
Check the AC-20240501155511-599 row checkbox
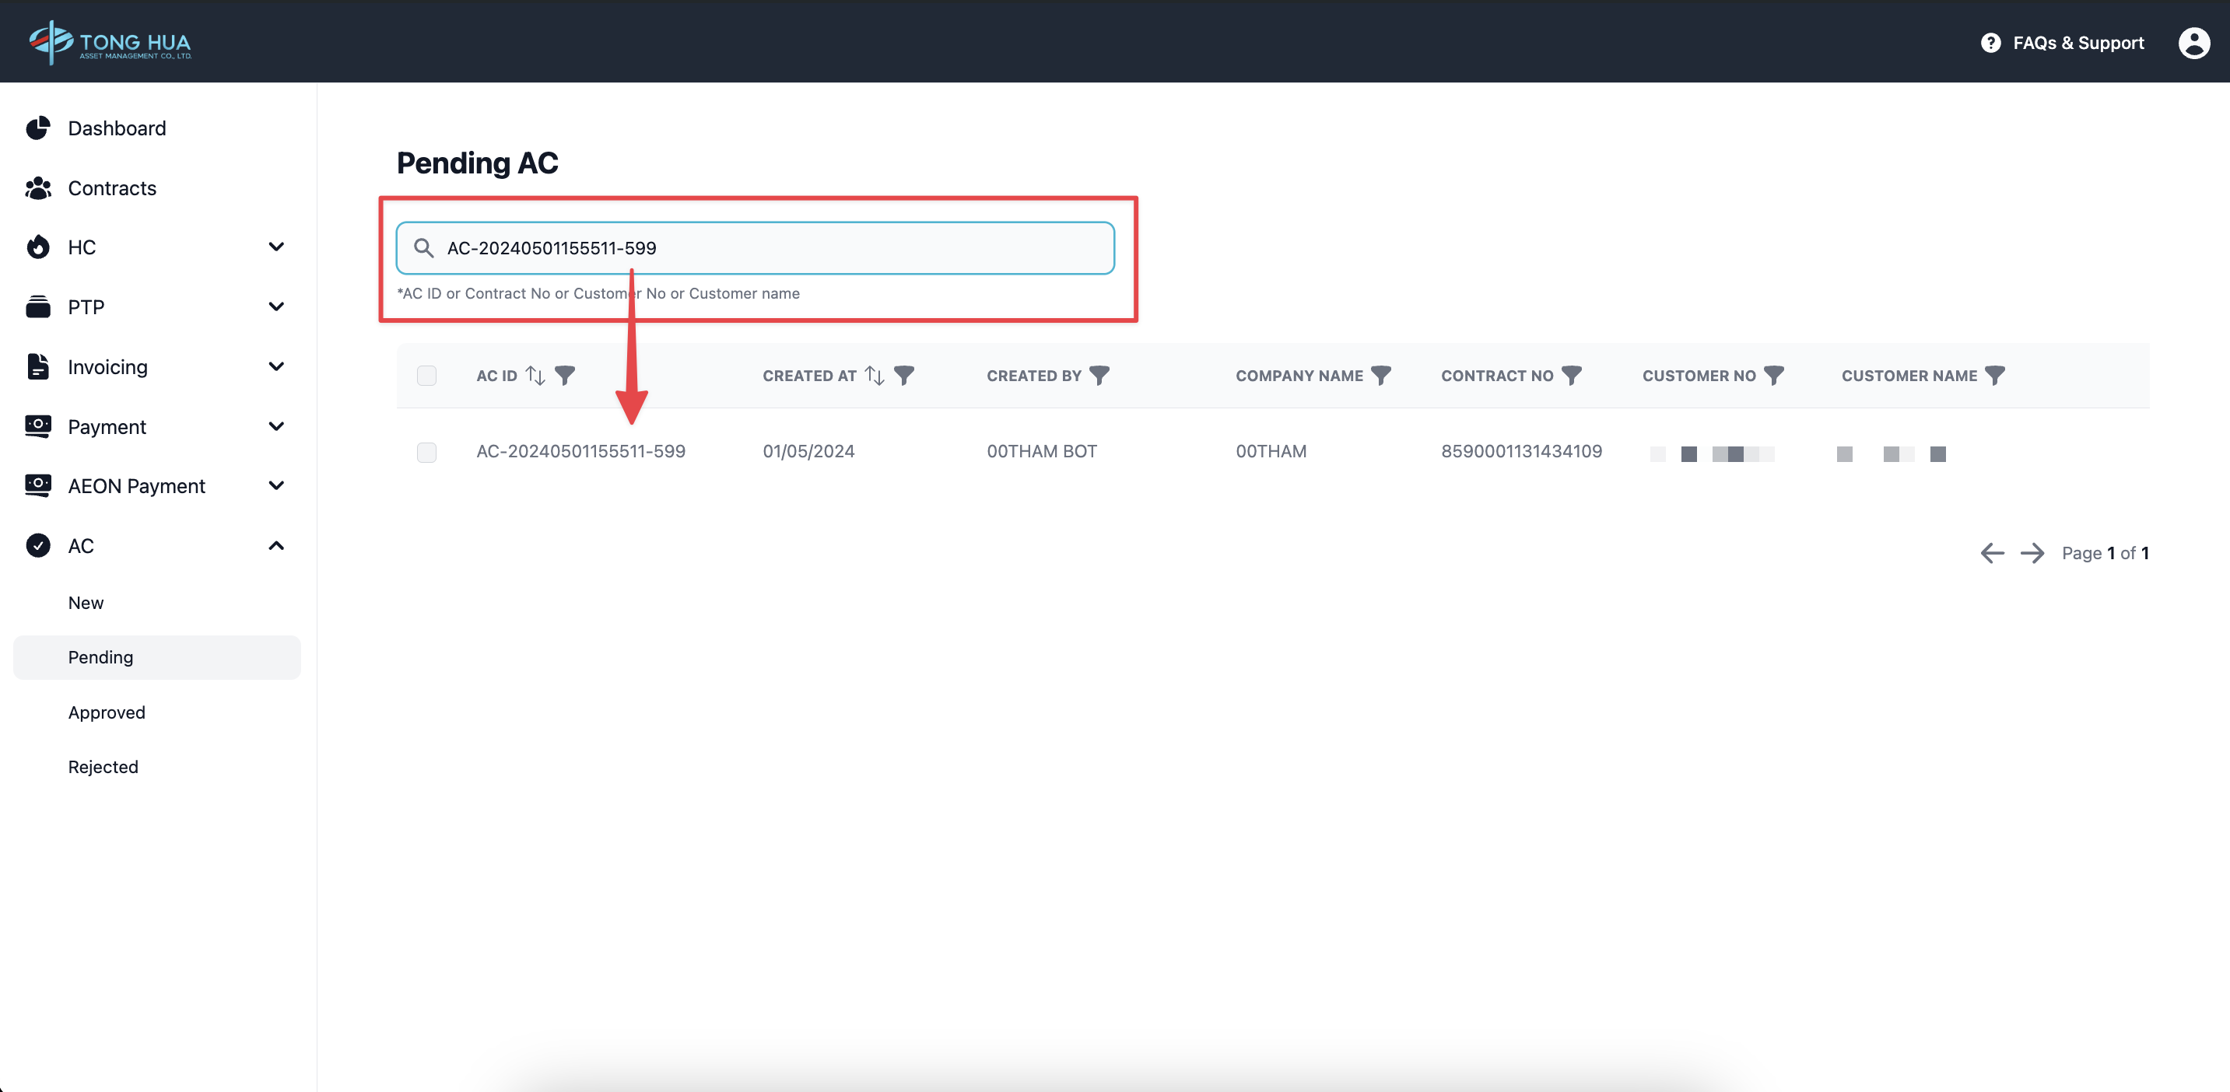click(427, 452)
